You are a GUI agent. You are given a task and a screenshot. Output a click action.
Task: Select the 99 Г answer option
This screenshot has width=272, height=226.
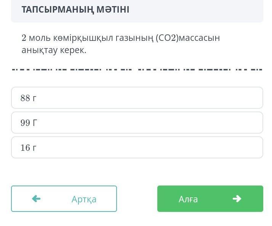tap(137, 123)
